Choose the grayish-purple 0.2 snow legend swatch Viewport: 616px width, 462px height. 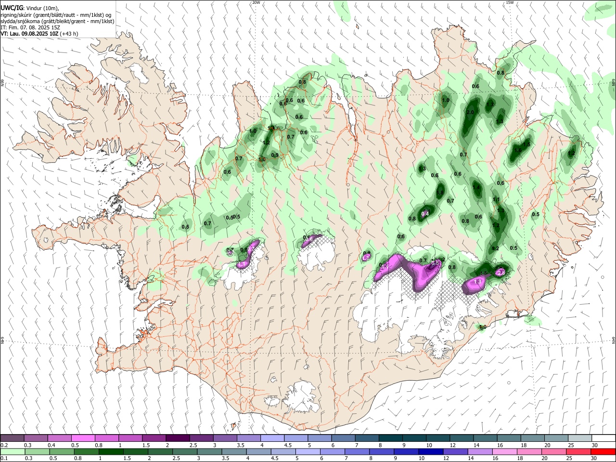click(x=13, y=438)
